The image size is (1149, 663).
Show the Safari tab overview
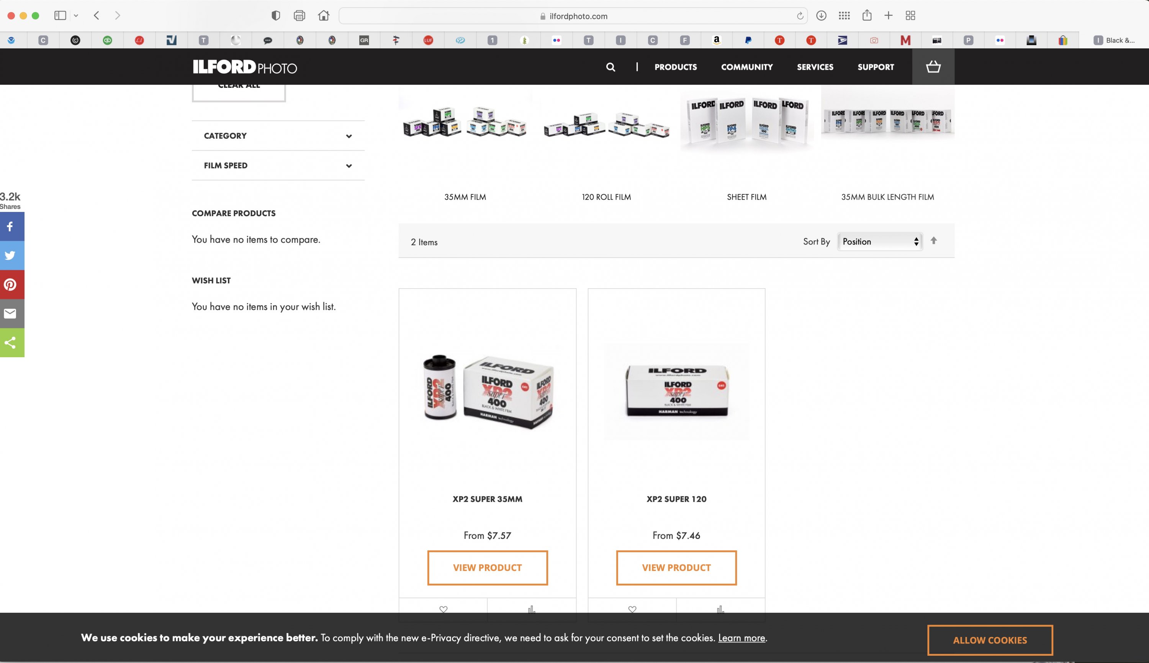click(x=910, y=15)
